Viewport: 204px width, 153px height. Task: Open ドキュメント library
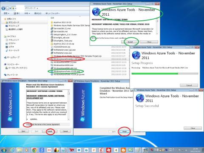click(x=12, y=40)
